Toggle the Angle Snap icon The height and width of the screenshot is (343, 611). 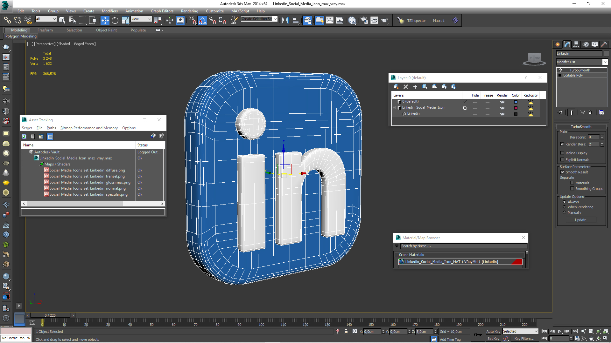[x=202, y=20]
